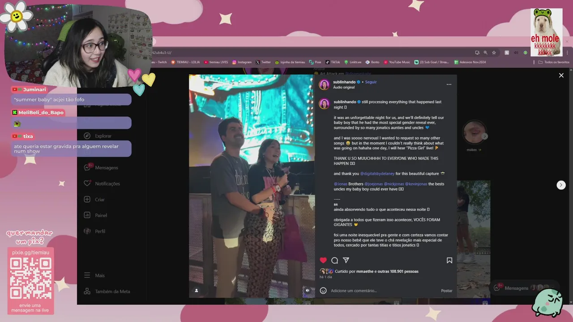Open the 'Adesivos Nov.2024' bookmark
This screenshot has height=322, width=573.
click(x=470, y=62)
